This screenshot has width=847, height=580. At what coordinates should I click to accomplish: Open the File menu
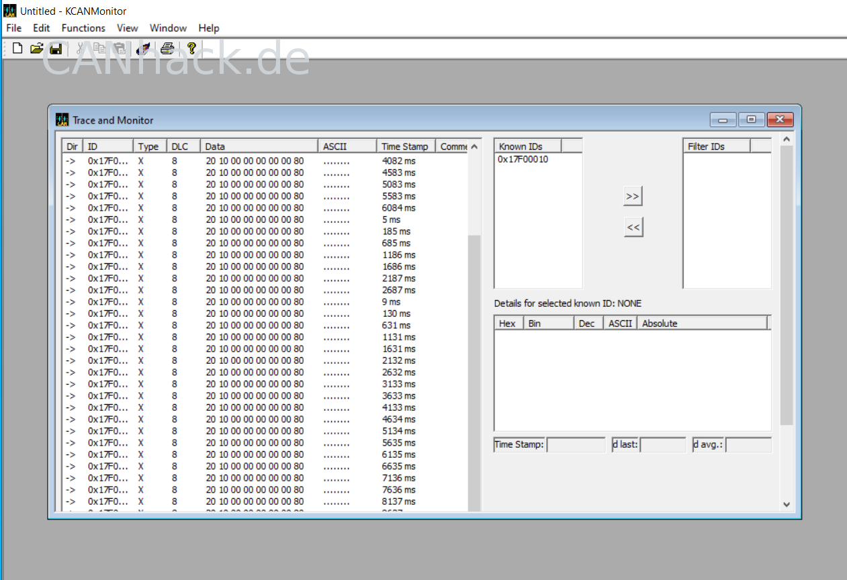point(14,28)
